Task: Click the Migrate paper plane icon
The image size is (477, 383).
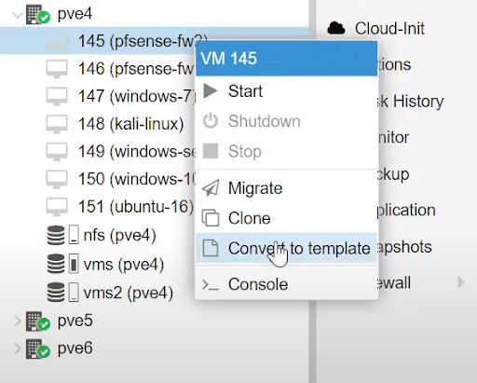Action: [211, 188]
